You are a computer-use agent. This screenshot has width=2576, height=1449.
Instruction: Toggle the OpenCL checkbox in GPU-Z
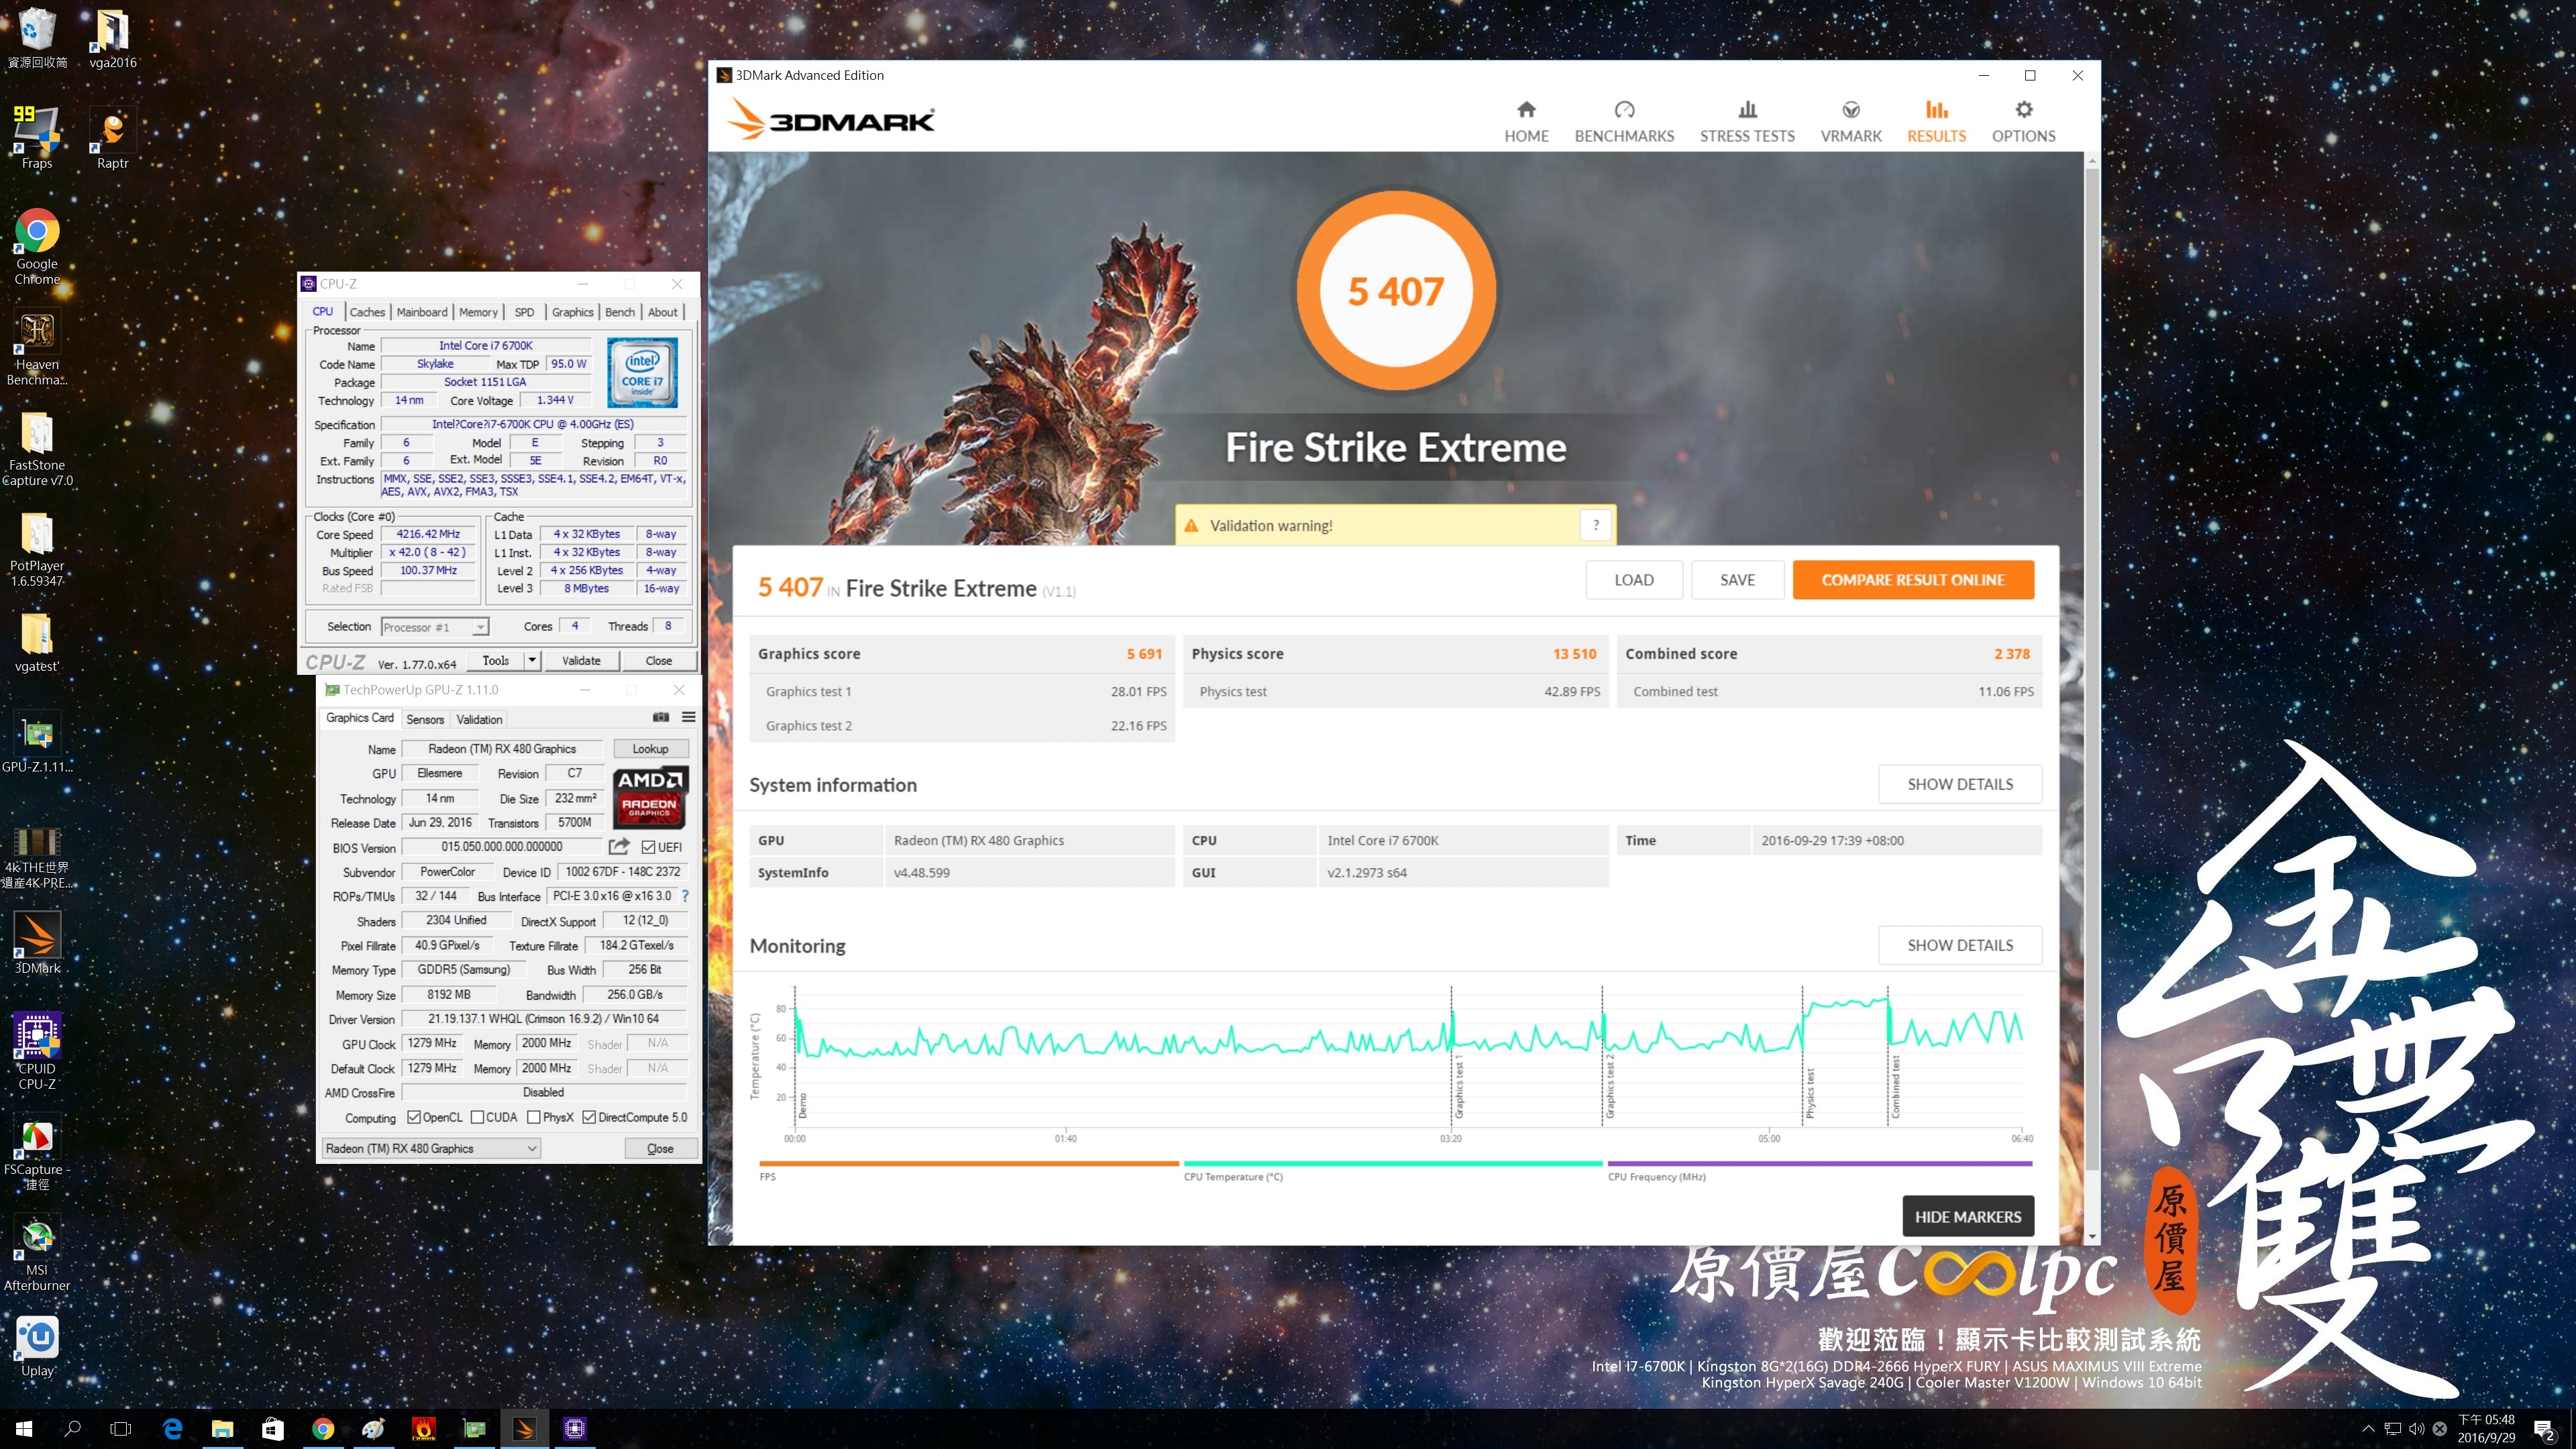coord(413,1117)
